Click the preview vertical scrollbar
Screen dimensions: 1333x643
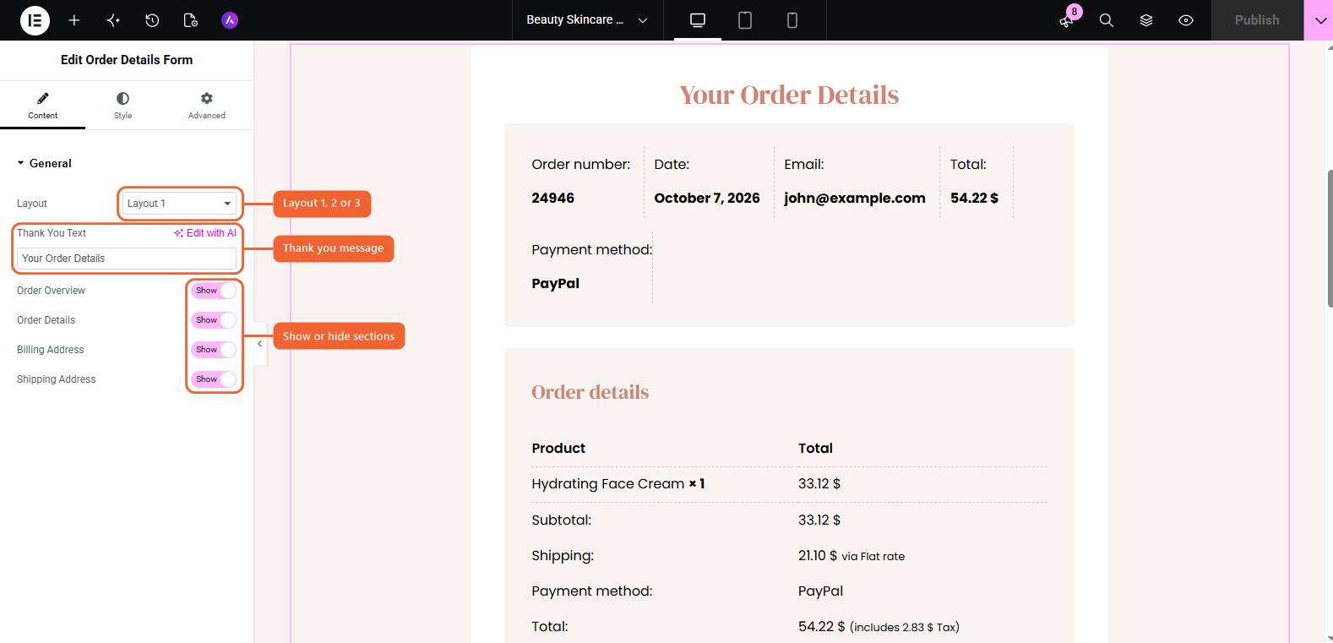[1330, 239]
